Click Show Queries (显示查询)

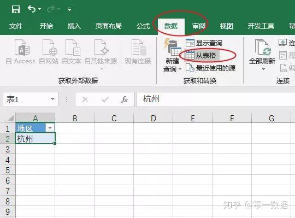click(x=204, y=43)
